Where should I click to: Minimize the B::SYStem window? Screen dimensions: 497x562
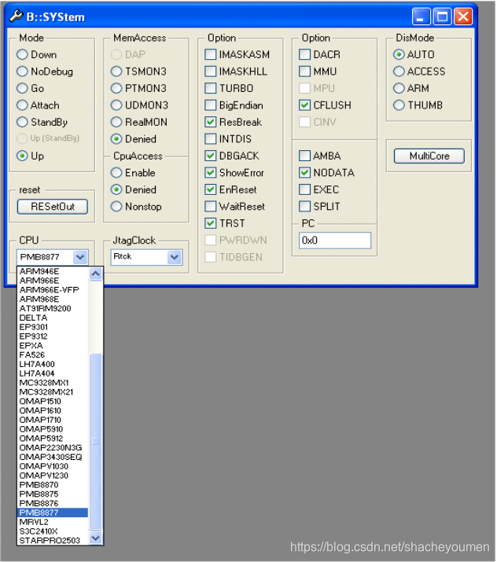(421, 17)
